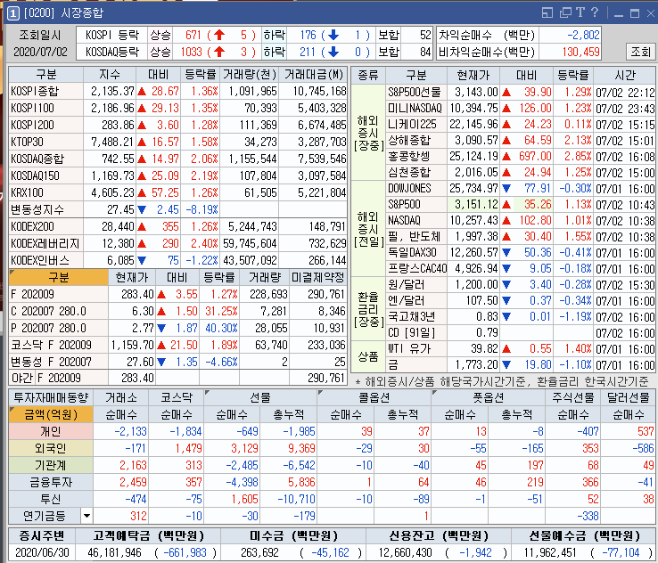Viewport: 658px width, 563px height.
Task: Click the 투신 investor row label
Action: (x=50, y=499)
